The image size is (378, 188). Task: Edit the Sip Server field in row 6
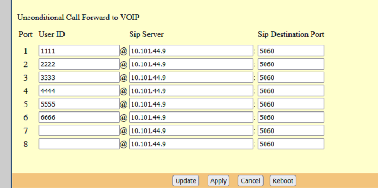click(x=191, y=117)
